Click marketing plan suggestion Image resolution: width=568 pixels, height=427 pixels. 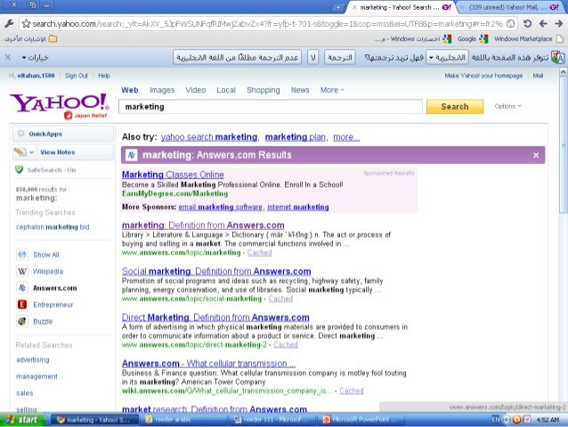pos(296,136)
